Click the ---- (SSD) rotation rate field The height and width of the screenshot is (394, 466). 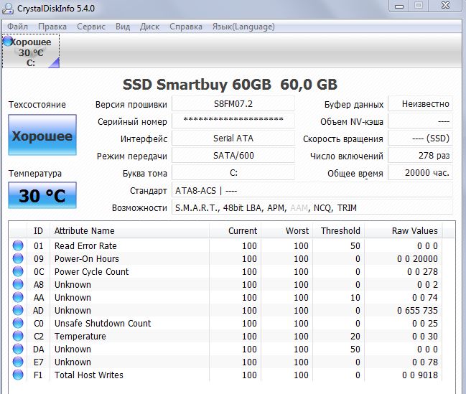(x=421, y=139)
